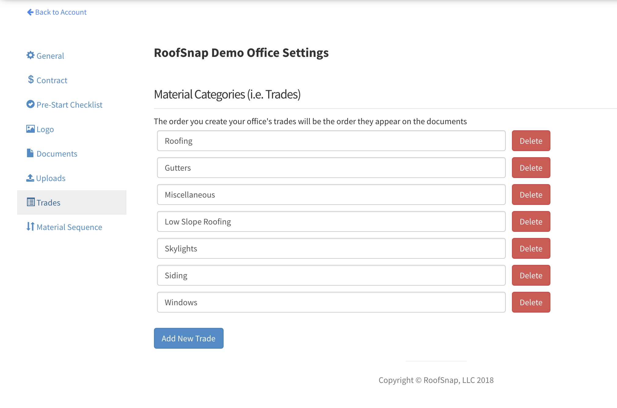Delete the Gutters trade
Viewport: 617px width, 408px height.
(531, 168)
